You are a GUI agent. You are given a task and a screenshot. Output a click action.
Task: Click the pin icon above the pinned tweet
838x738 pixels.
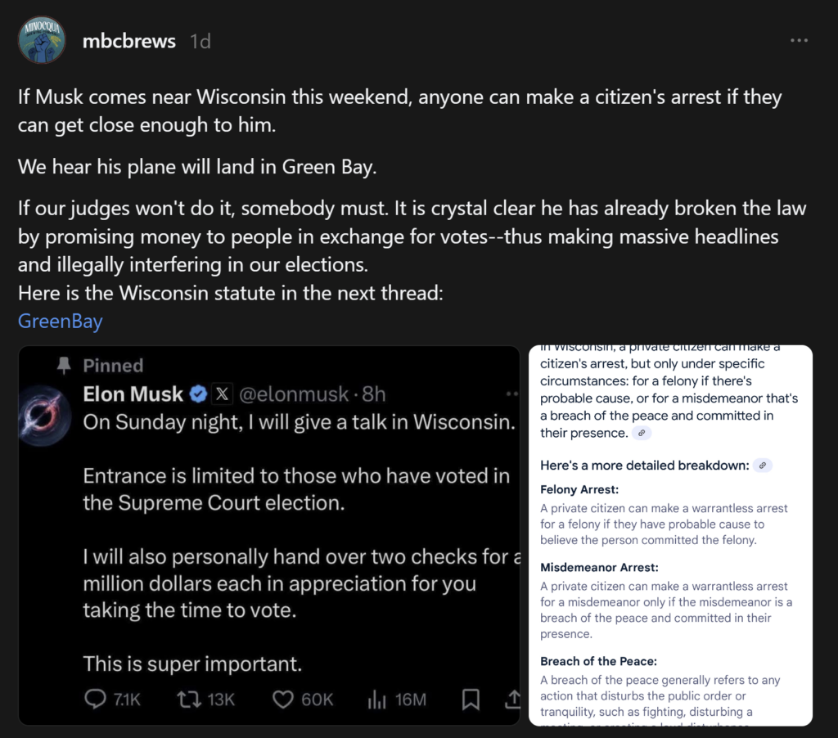[x=64, y=366]
